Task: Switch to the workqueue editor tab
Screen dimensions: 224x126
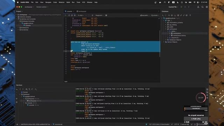Action: pos(82,11)
